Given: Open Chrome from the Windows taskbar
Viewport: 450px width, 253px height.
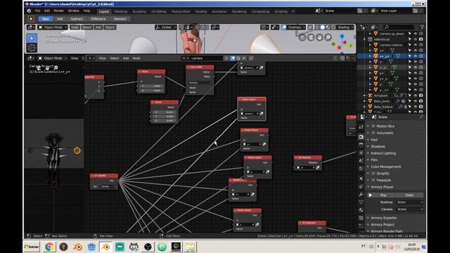Looking at the screenshot, I should point(49,247).
